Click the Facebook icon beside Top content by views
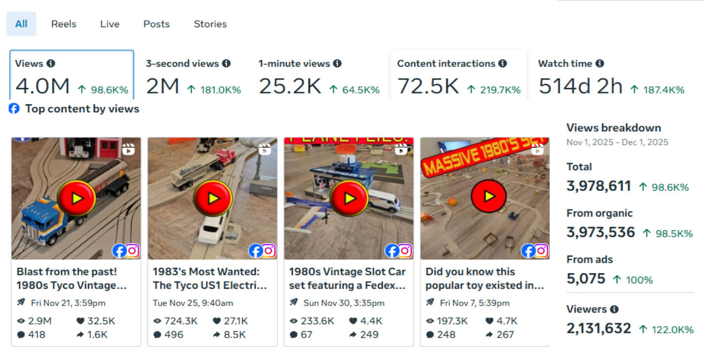712x350 pixels. coord(14,109)
